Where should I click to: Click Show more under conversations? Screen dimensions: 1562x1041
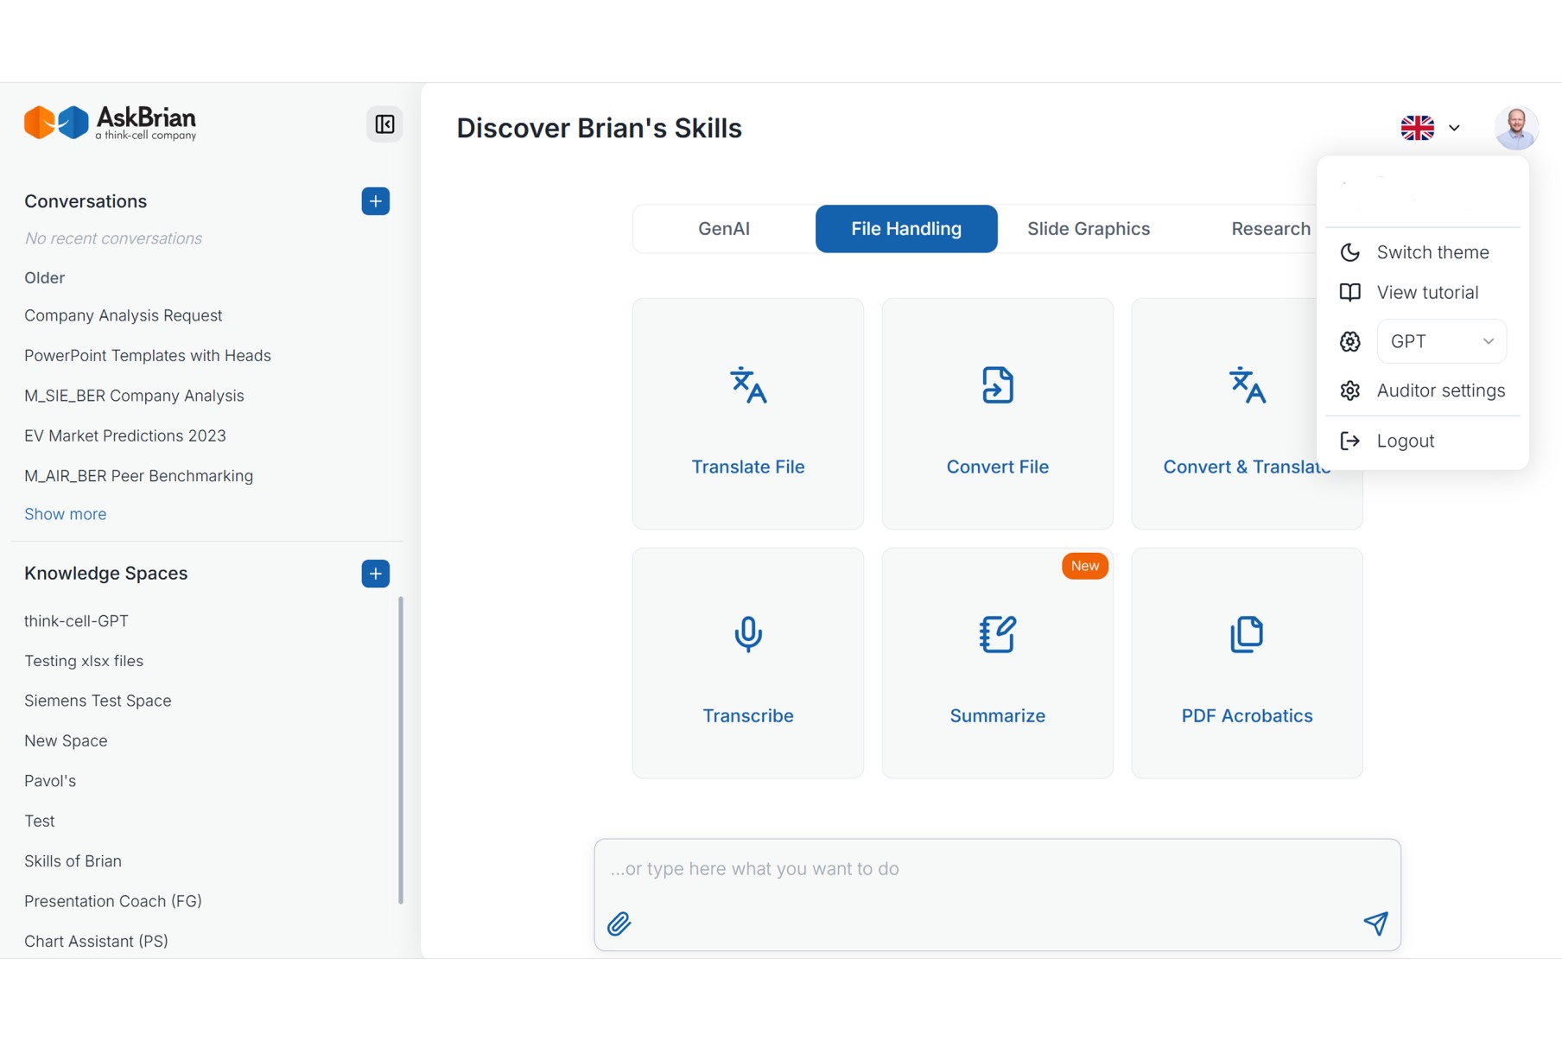(x=66, y=514)
